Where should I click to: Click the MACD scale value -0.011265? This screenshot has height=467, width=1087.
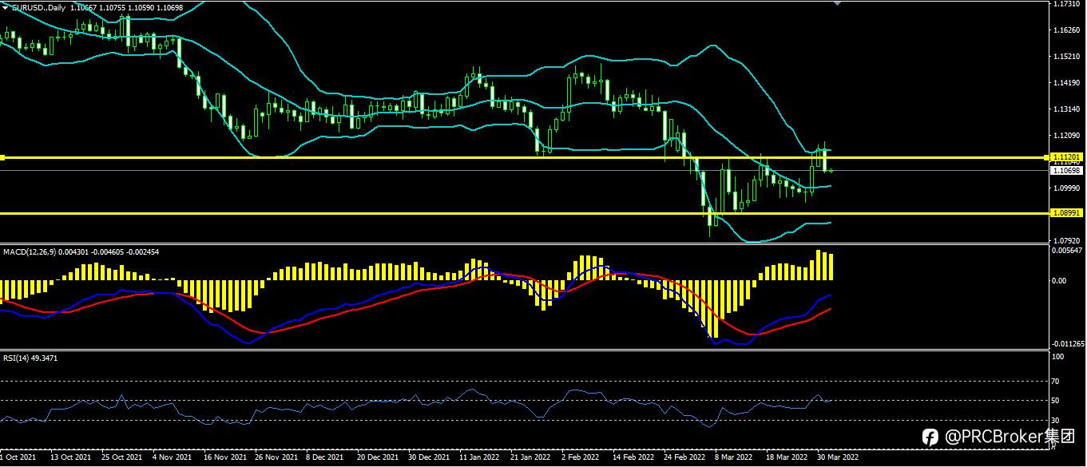coord(1067,344)
